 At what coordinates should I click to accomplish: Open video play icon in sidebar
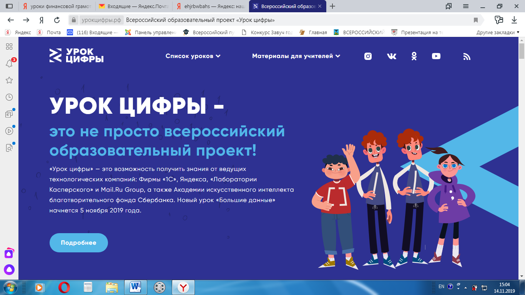coord(9,131)
